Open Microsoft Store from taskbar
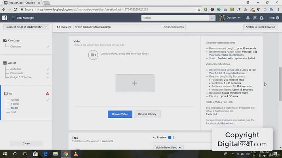Viewport: 282px width, 158px height. 35,154
